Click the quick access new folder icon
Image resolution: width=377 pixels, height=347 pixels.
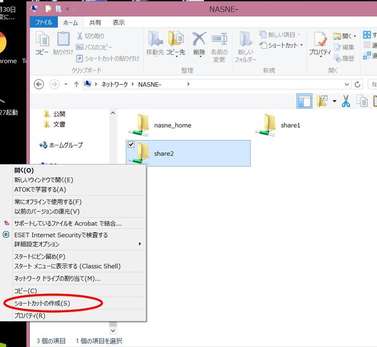pos(58,9)
